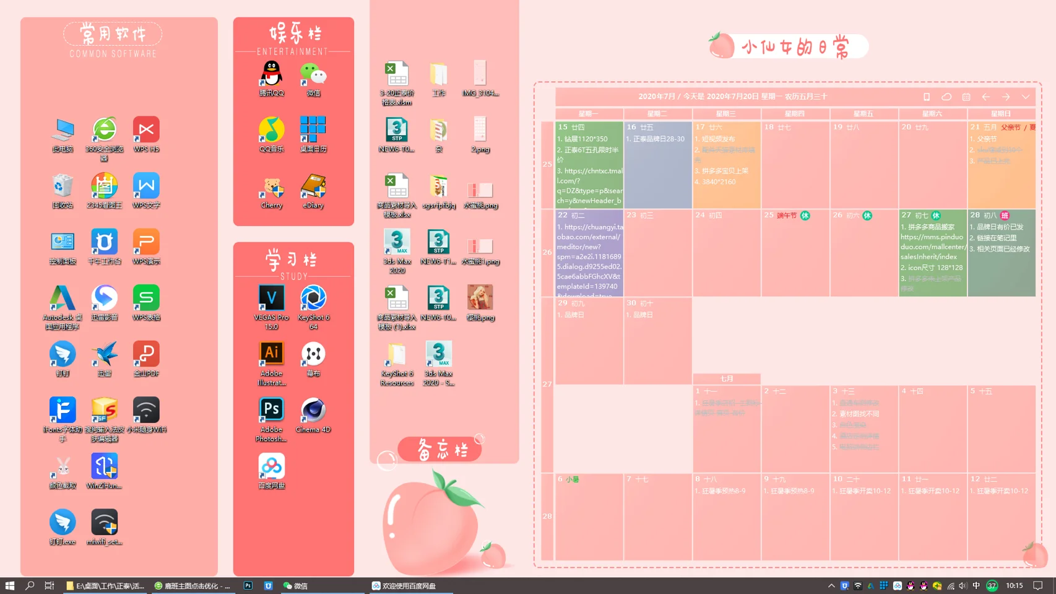The image size is (1056, 594).
Task: Select the VEGAS Pro 15.0 icon
Action: tap(271, 307)
